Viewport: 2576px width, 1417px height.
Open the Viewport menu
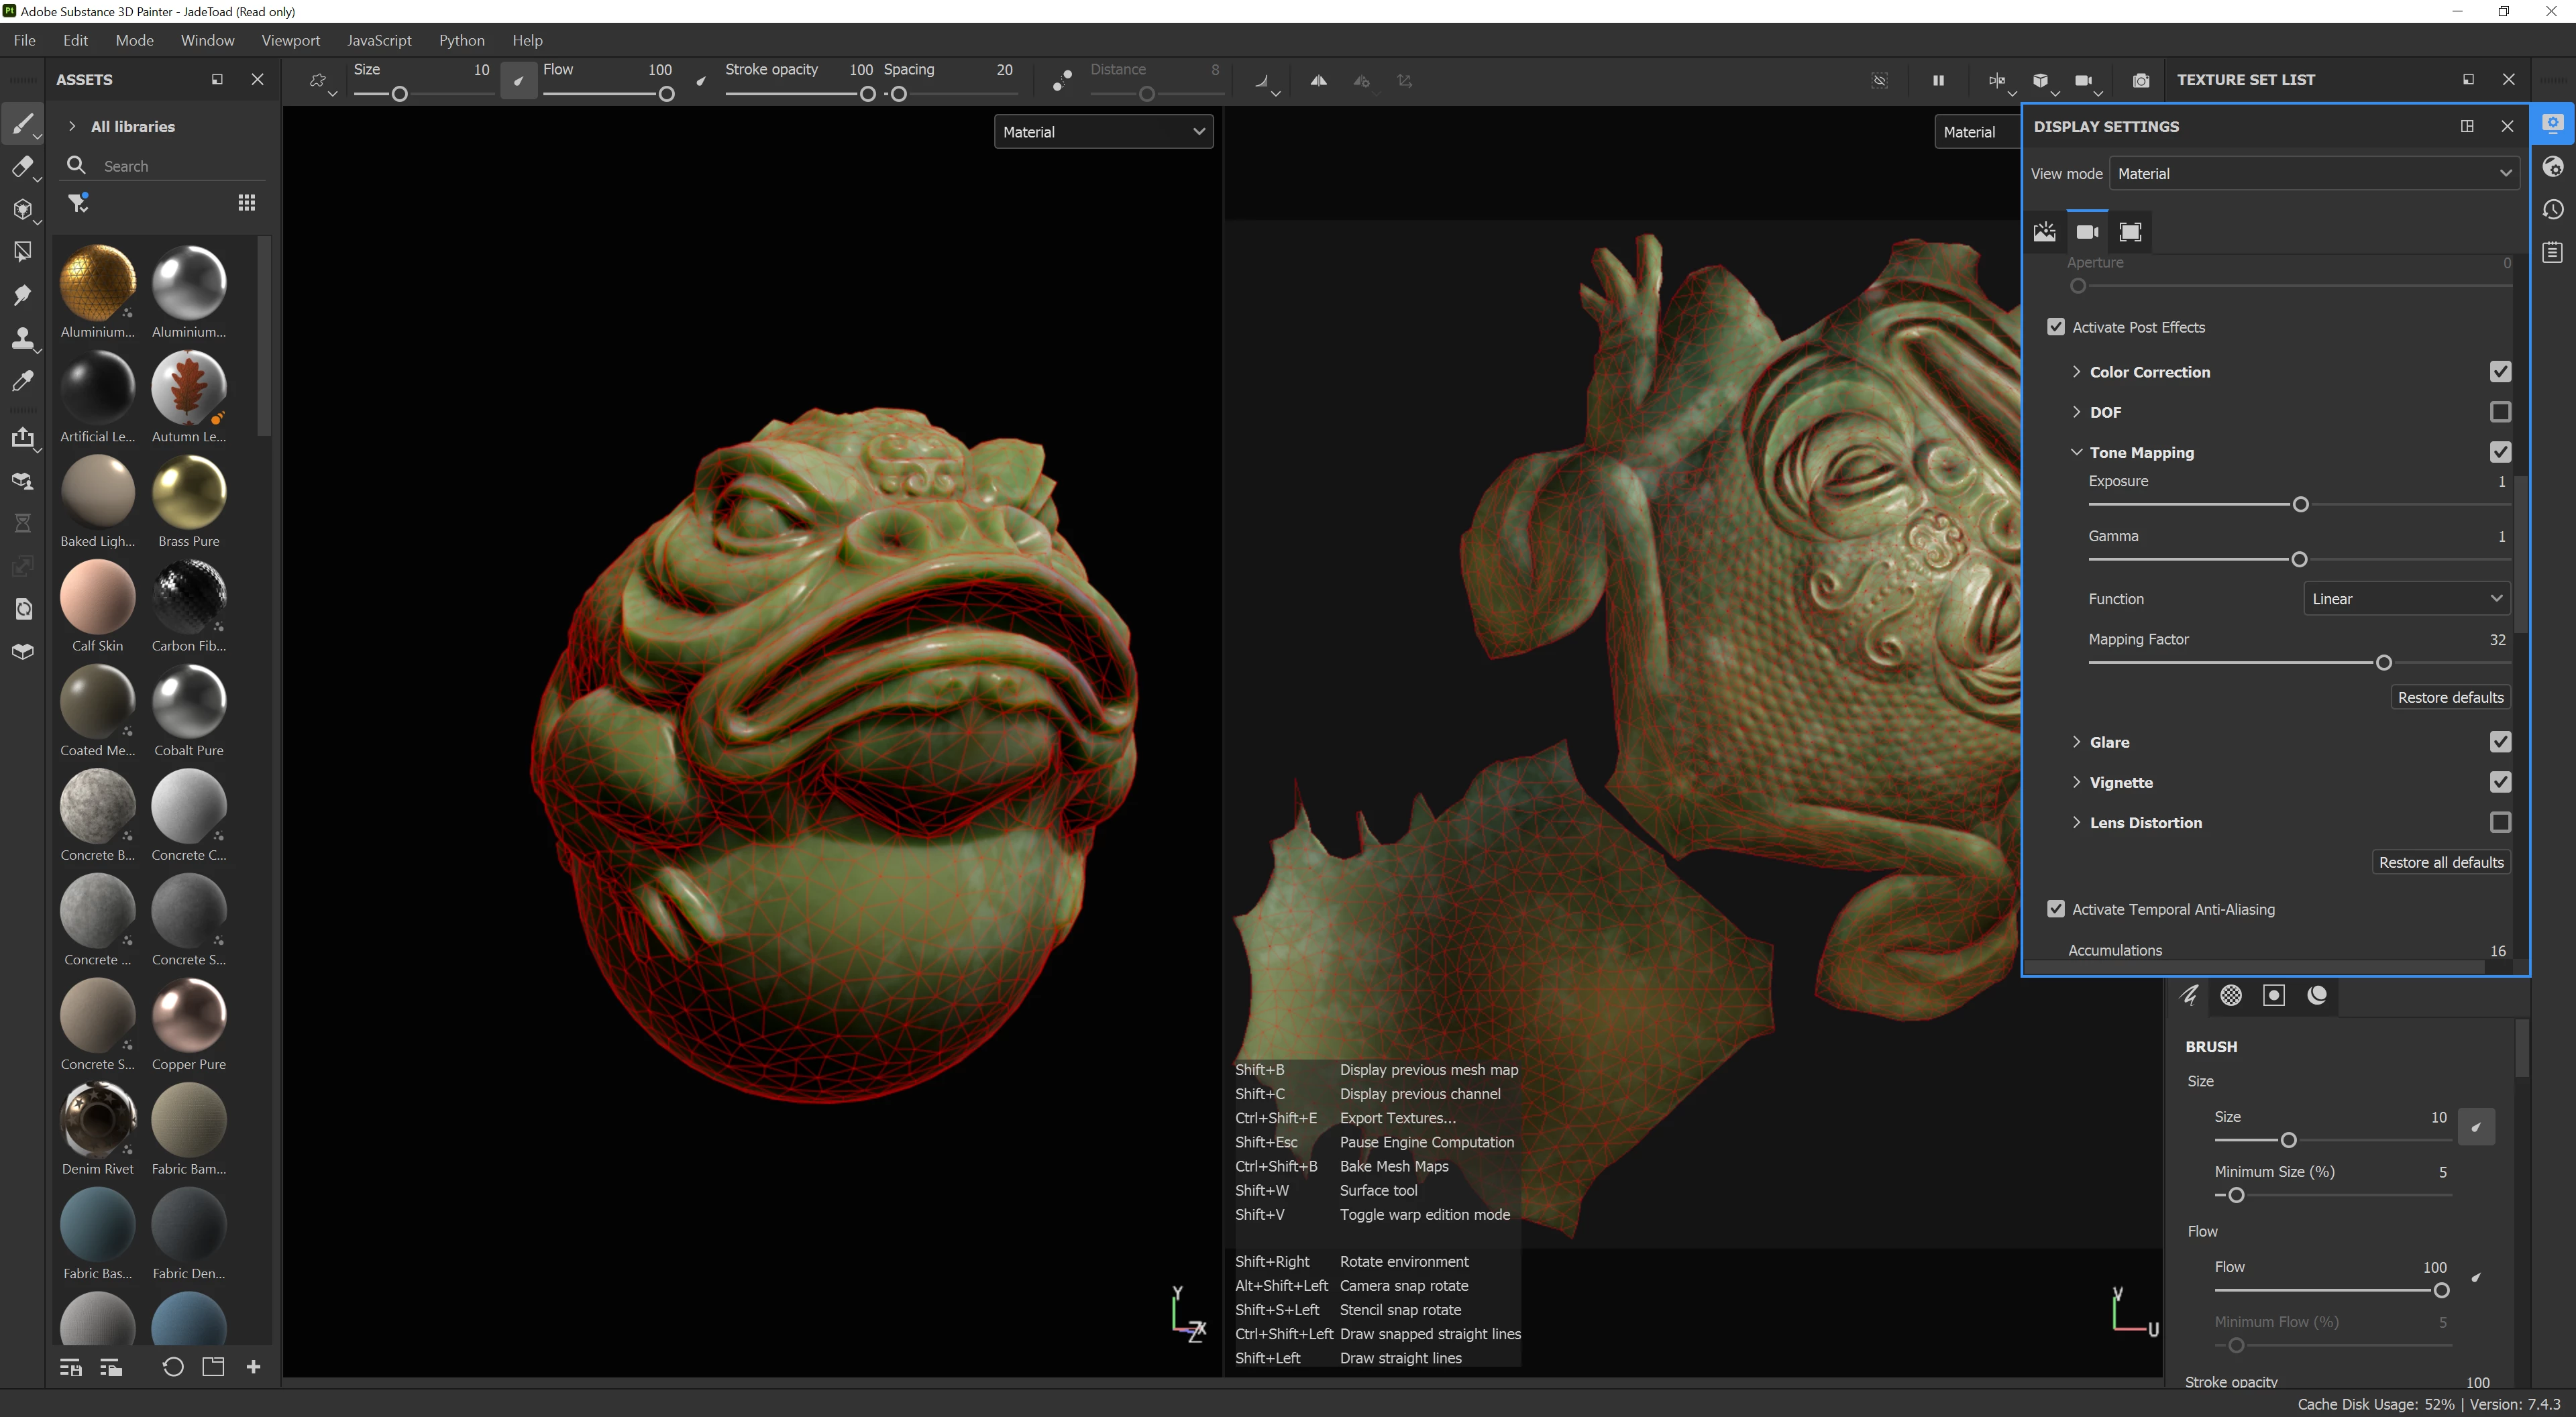coord(290,40)
